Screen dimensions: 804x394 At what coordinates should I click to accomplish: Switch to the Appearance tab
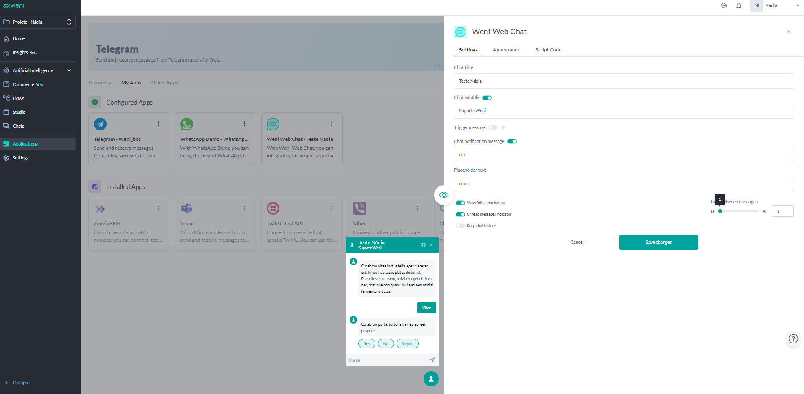tap(506, 50)
